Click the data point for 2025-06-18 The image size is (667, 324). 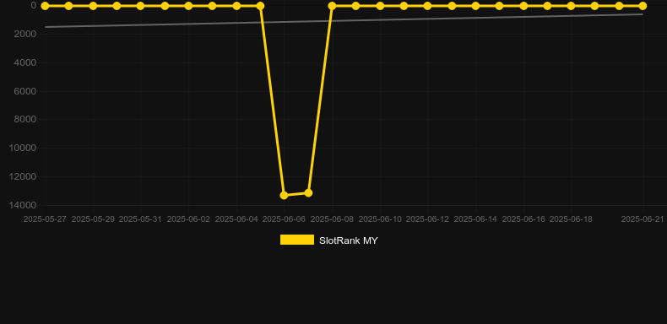(x=572, y=6)
